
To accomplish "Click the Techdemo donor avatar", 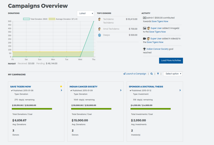I will pyautogui.click(x=99, y=19).
